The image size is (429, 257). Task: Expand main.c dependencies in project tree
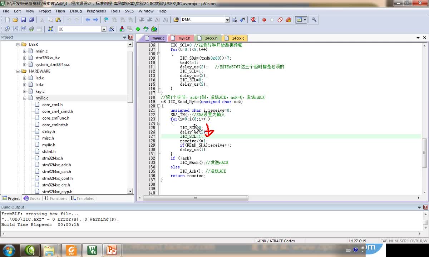point(25,51)
